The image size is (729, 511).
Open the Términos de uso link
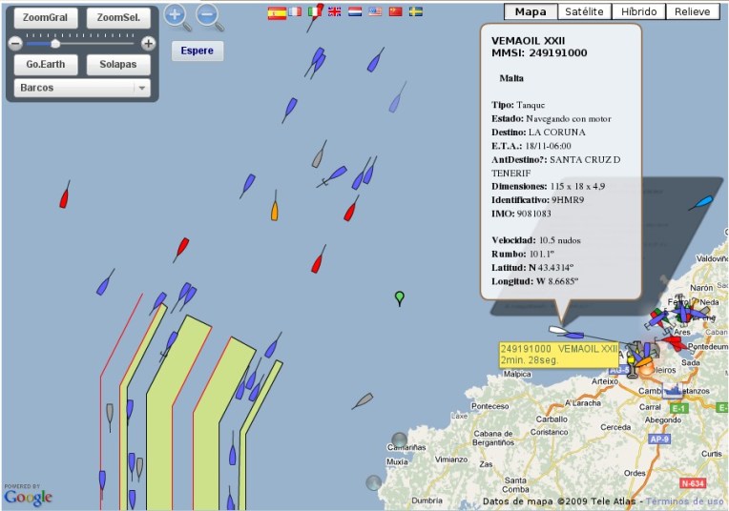coord(685,501)
